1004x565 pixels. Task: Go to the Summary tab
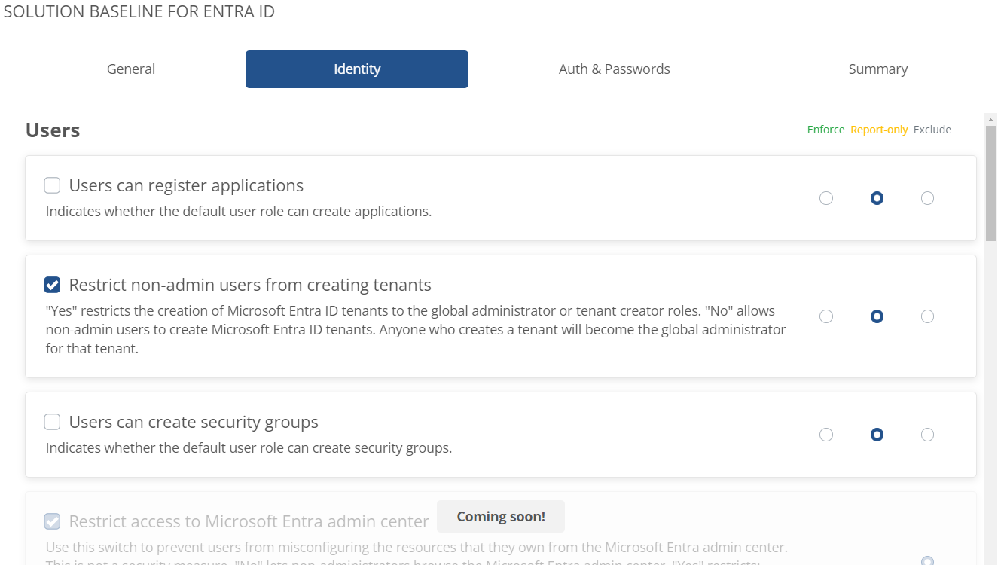(878, 69)
